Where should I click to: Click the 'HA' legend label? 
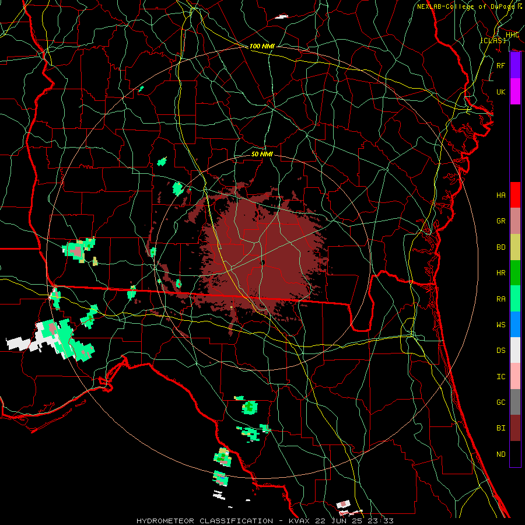point(501,195)
